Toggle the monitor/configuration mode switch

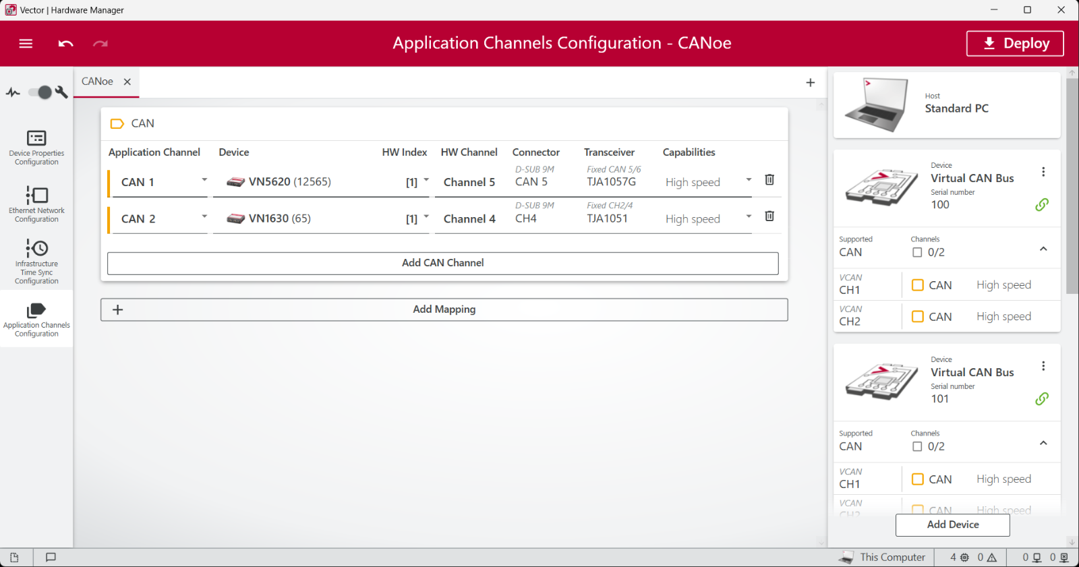[x=40, y=92]
